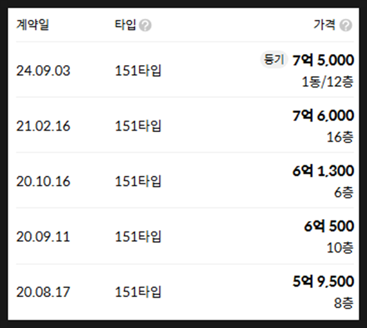Click the help icon next to 가격
This screenshot has width=367, height=328.
pos(346,25)
